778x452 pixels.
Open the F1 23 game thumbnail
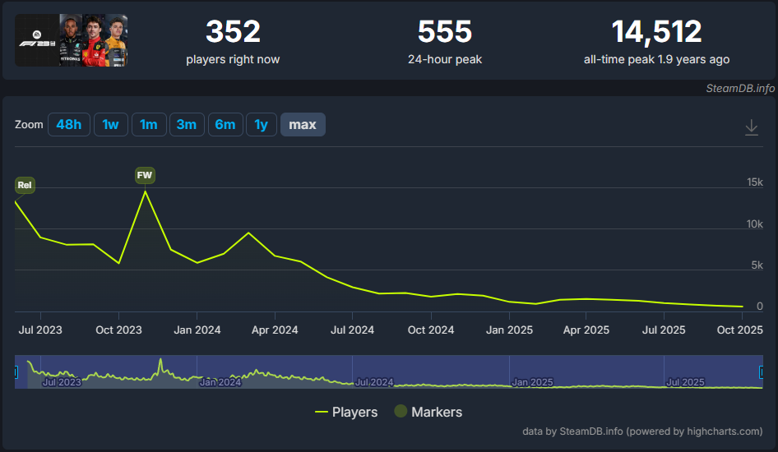(x=71, y=40)
